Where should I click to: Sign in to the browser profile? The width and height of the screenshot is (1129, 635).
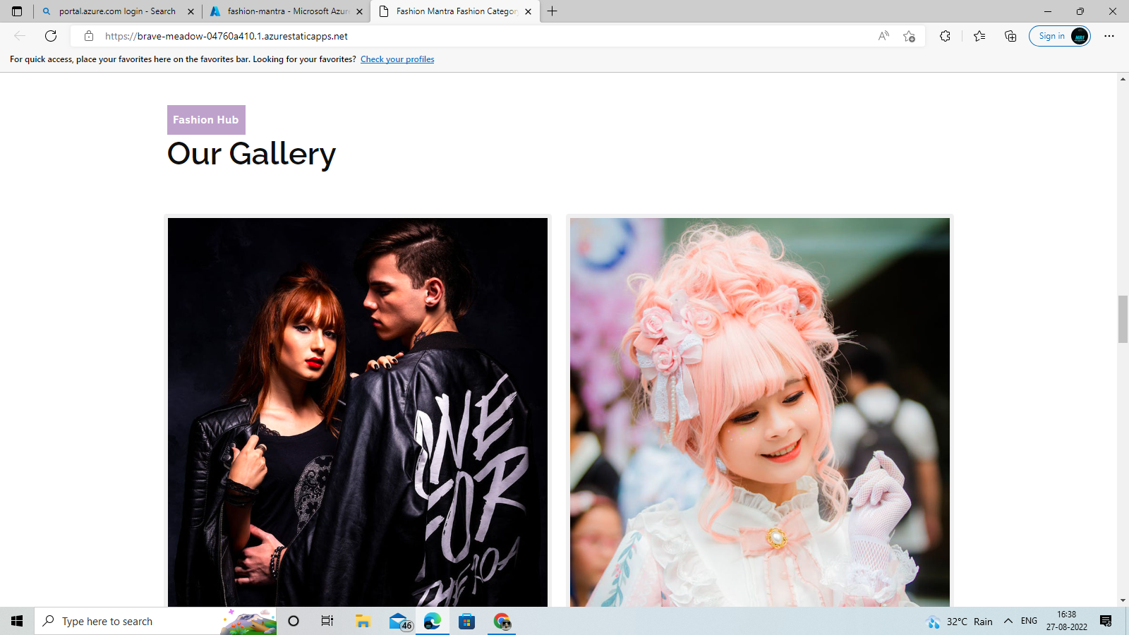click(x=1052, y=36)
